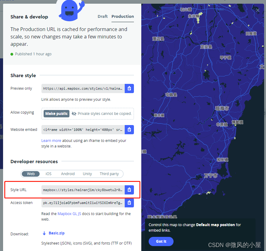
Task: Click the 甲子镇 label on the map
Action: [226, 58]
